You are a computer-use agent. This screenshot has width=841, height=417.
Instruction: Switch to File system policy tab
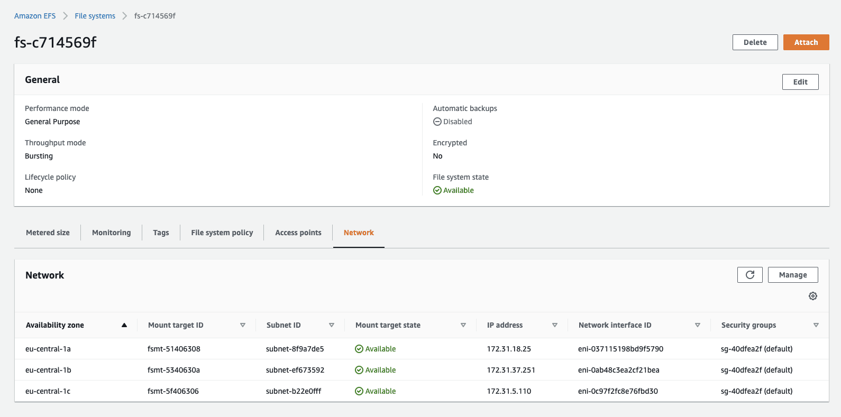point(222,233)
